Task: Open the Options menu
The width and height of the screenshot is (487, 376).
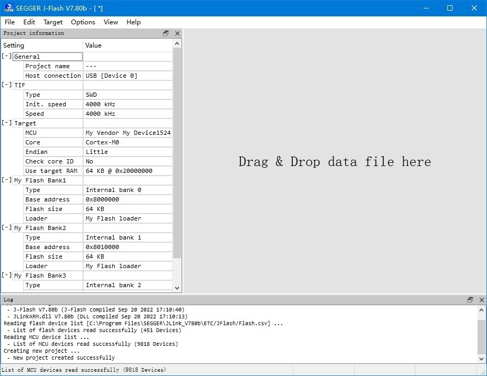Action: (x=83, y=22)
